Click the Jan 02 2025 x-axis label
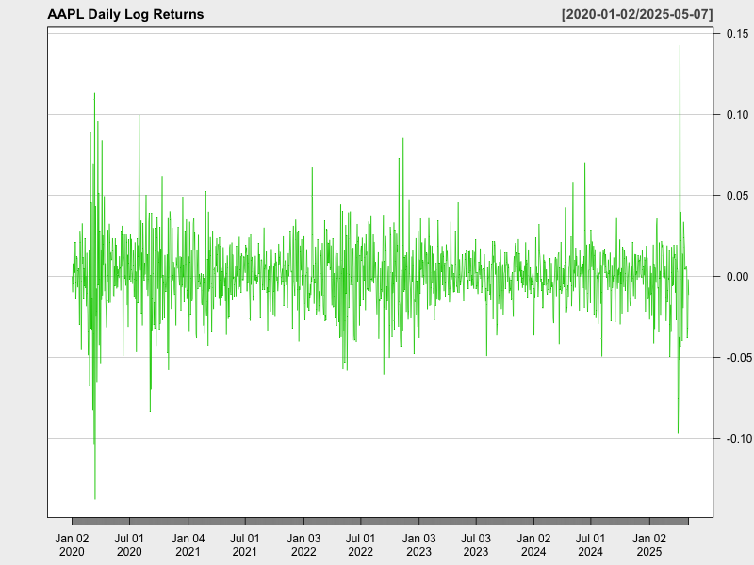 pos(649,545)
